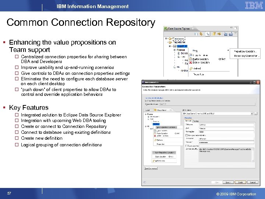265x199 pixels.
Task: Click Refresh icon in upper dialog context menu
Action: tap(155, 140)
